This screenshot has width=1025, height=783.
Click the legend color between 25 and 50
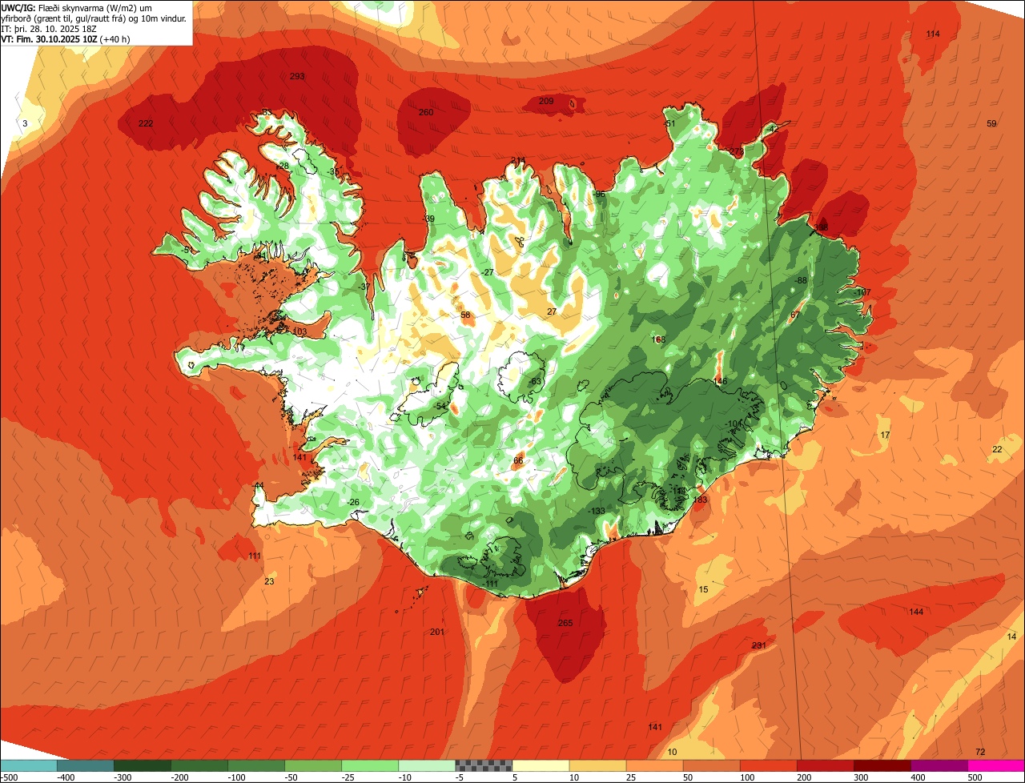click(x=654, y=765)
